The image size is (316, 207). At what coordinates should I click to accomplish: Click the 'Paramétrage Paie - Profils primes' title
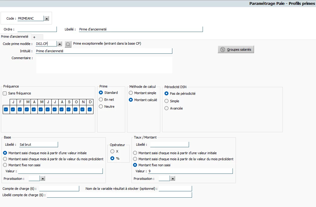[282, 3]
